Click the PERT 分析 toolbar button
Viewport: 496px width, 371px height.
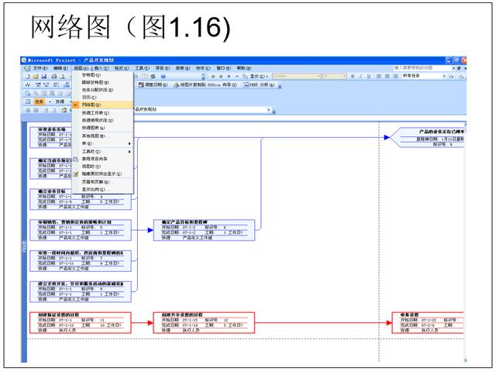(x=259, y=84)
